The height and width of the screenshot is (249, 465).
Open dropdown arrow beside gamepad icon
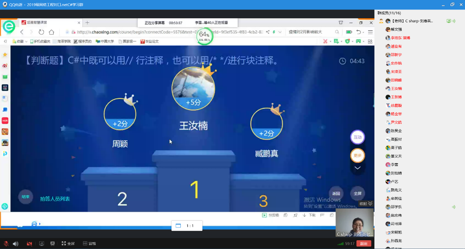364,42
